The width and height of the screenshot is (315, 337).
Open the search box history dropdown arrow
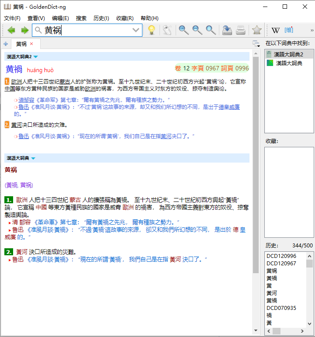[136, 30]
